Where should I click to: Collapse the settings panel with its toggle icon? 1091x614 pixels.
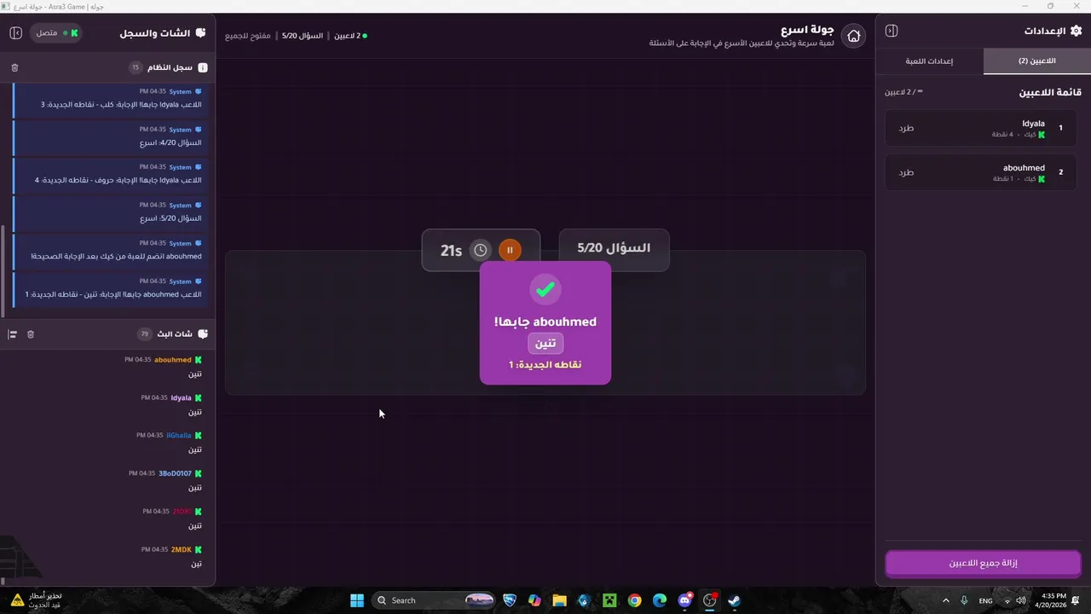point(892,31)
